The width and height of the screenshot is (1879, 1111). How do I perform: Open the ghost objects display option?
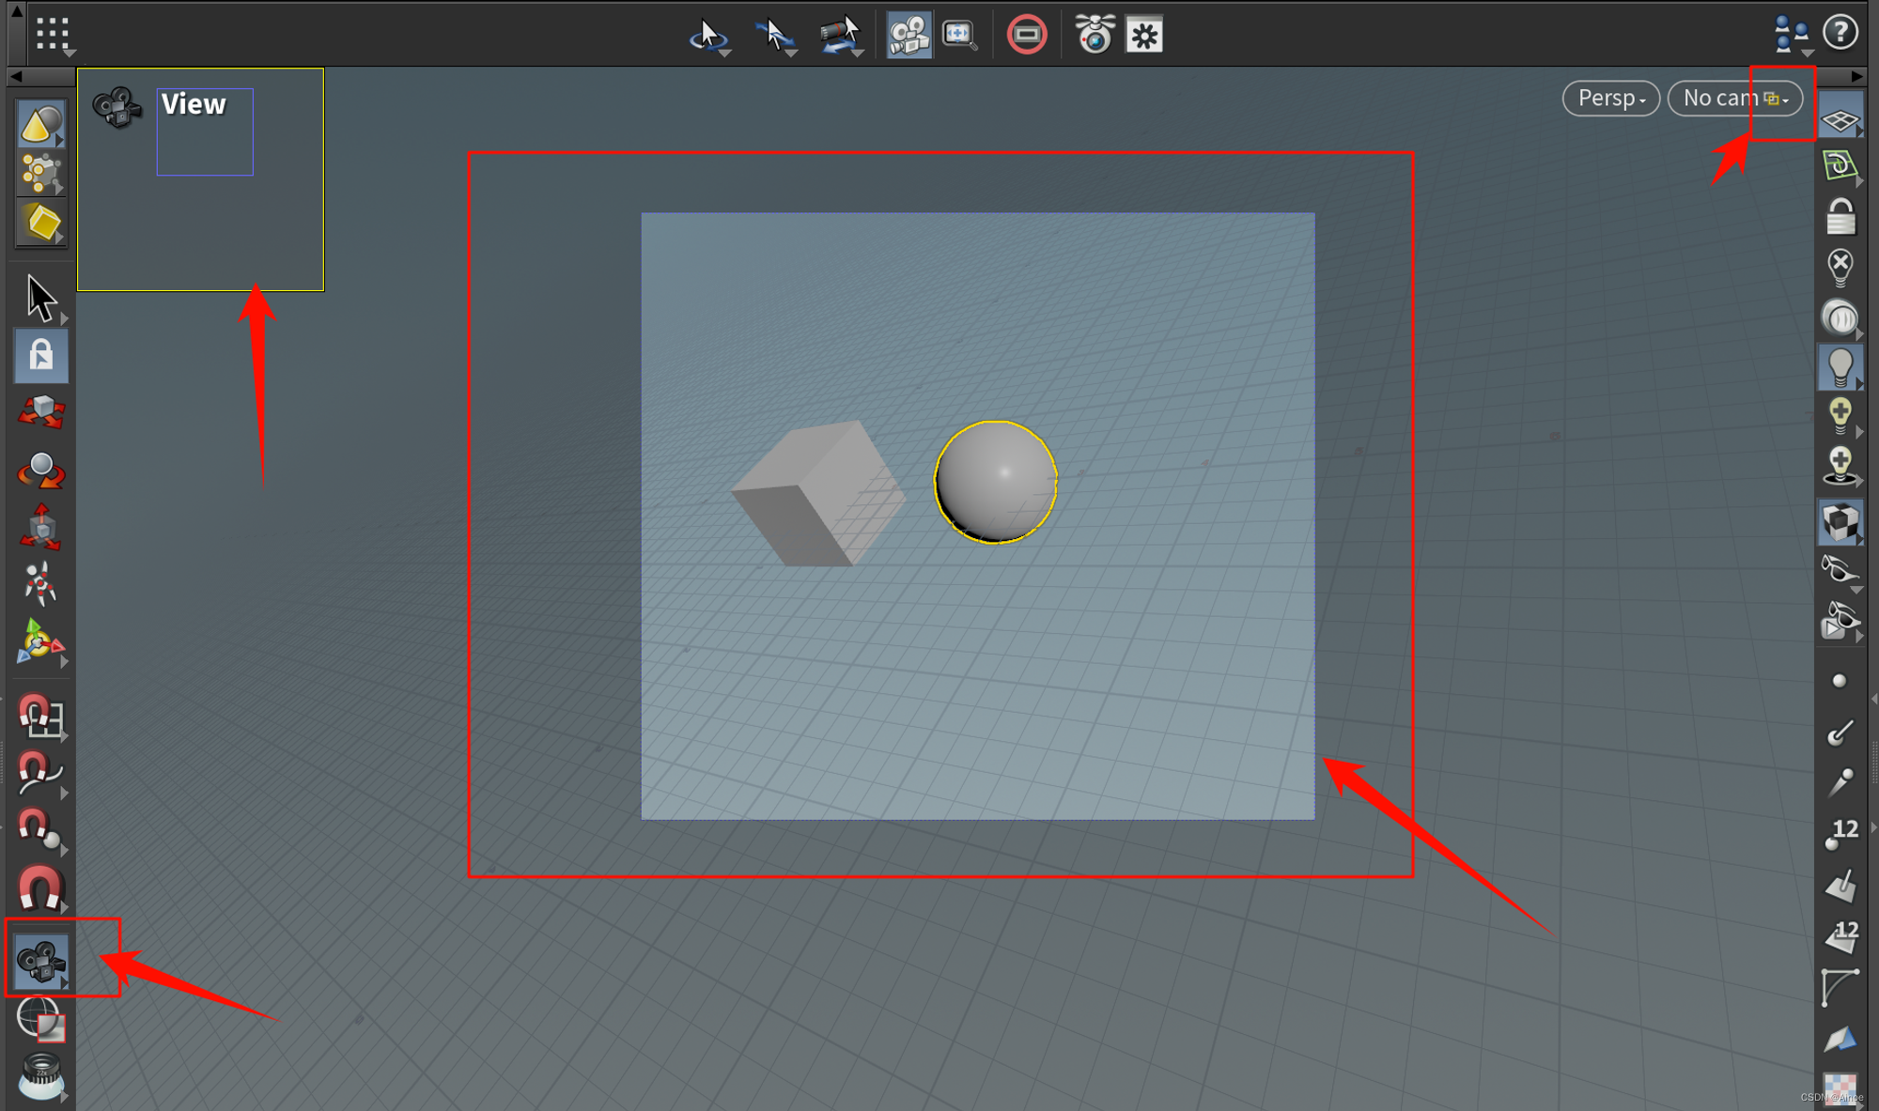pos(1840,620)
